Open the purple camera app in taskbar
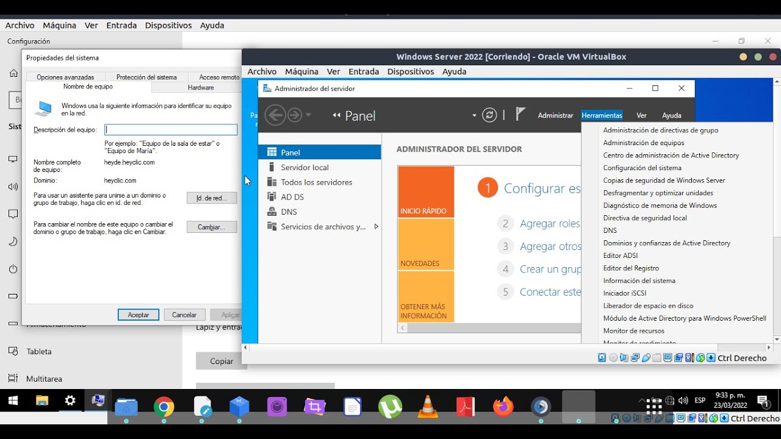781x439 pixels. point(277,406)
